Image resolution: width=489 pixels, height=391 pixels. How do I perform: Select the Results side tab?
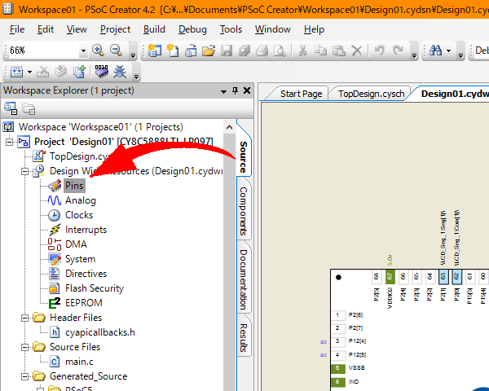tap(244, 338)
